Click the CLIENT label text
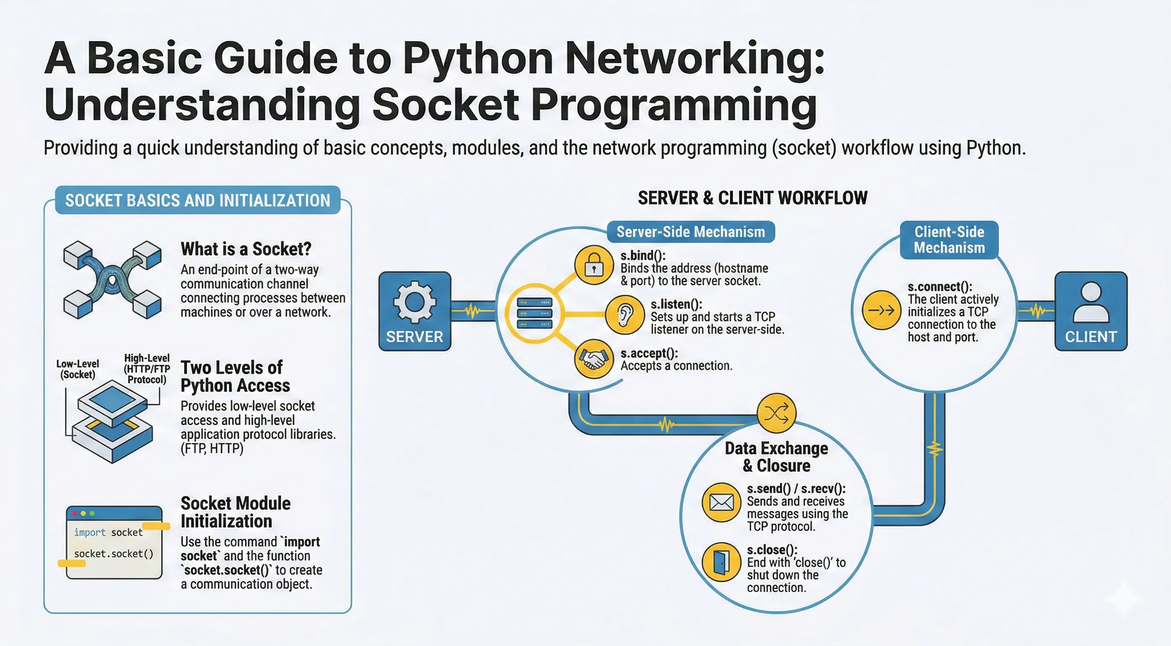The width and height of the screenshot is (1171, 646). [1091, 337]
